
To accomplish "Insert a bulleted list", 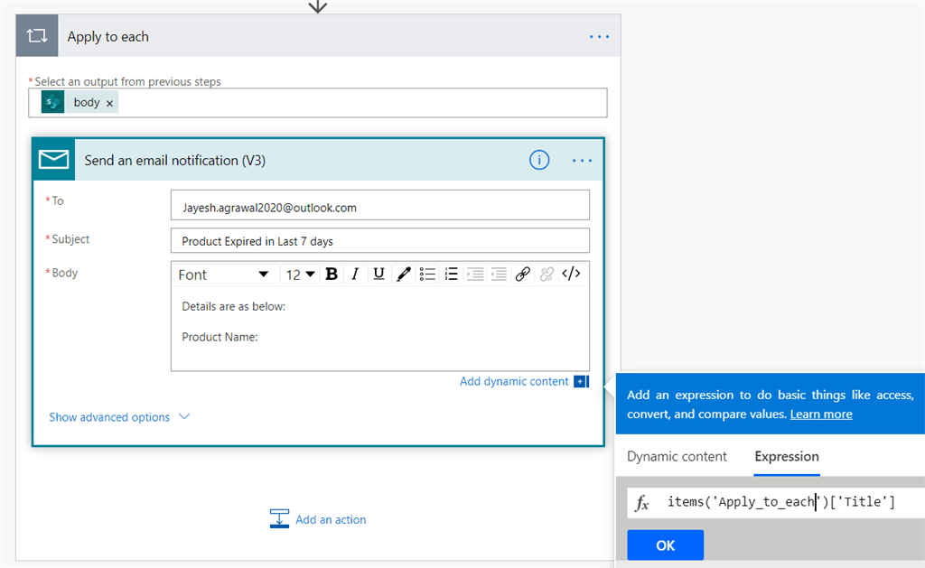I will 426,274.
